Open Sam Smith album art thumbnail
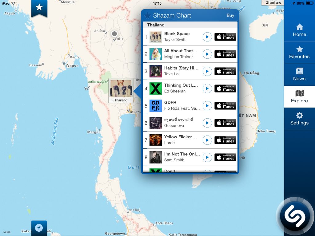The height and width of the screenshot is (236, 315). pos(156,157)
